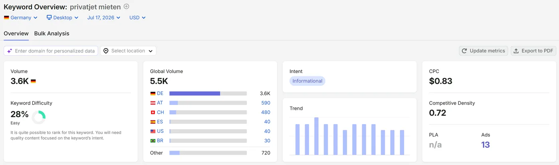Click the Export to PDF button
Screen dimensions: 559x165
[x=533, y=51]
